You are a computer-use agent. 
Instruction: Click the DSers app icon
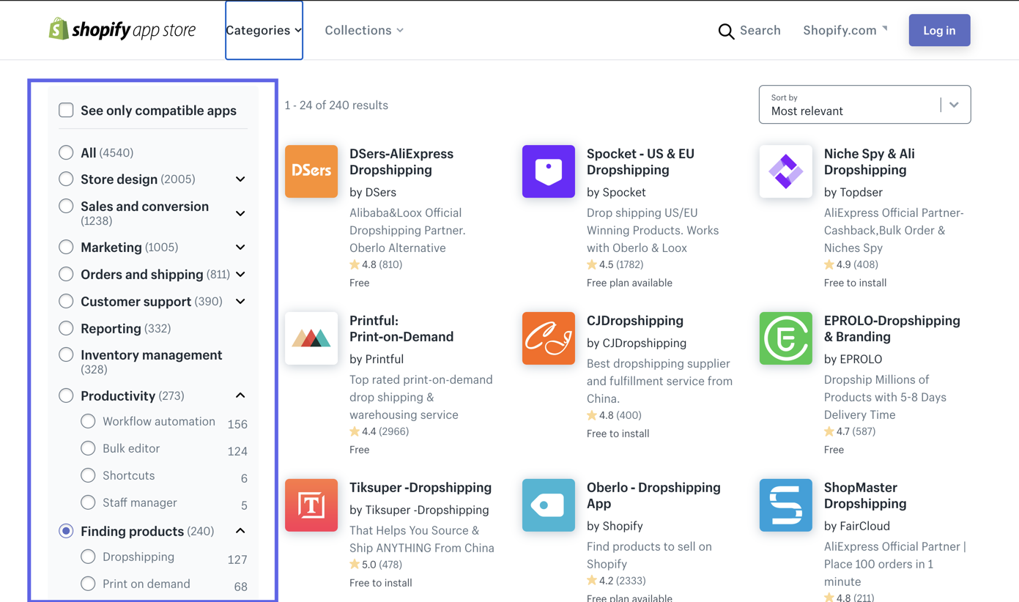[x=311, y=171]
